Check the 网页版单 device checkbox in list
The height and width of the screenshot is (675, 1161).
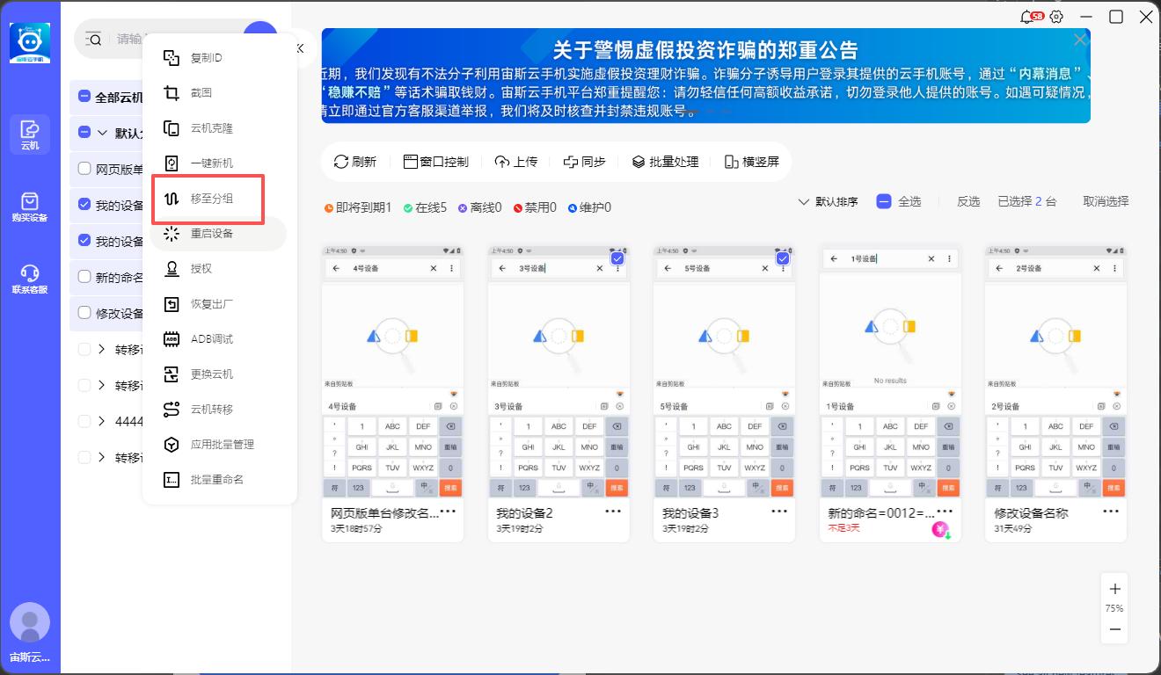coord(84,169)
